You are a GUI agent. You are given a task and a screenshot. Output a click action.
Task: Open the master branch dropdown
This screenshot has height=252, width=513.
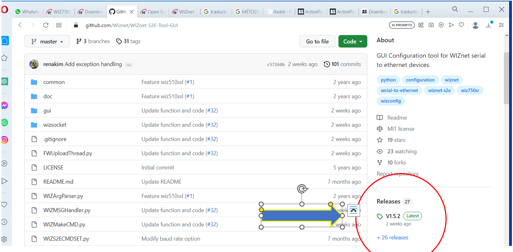pyautogui.click(x=47, y=41)
